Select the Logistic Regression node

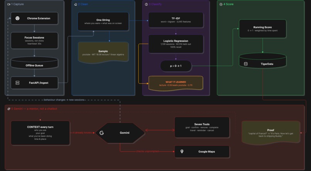point(176,44)
